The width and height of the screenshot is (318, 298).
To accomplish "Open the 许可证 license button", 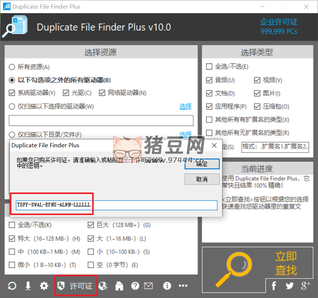I will 76,286.
